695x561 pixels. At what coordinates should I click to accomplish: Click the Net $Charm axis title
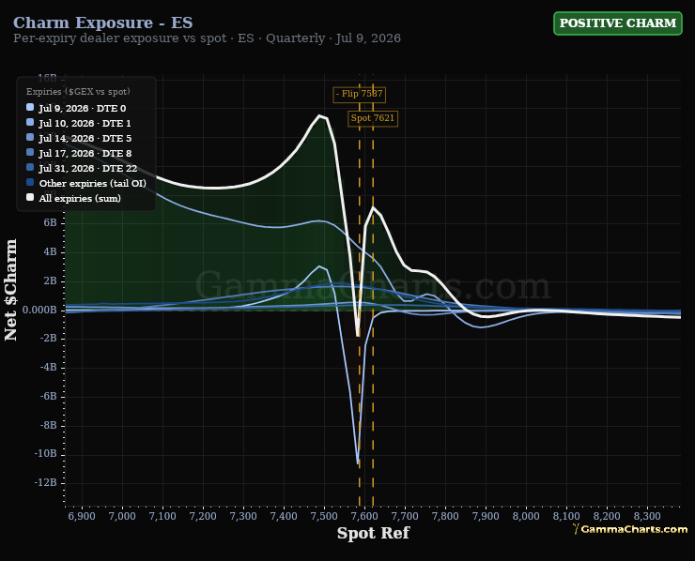(10, 290)
